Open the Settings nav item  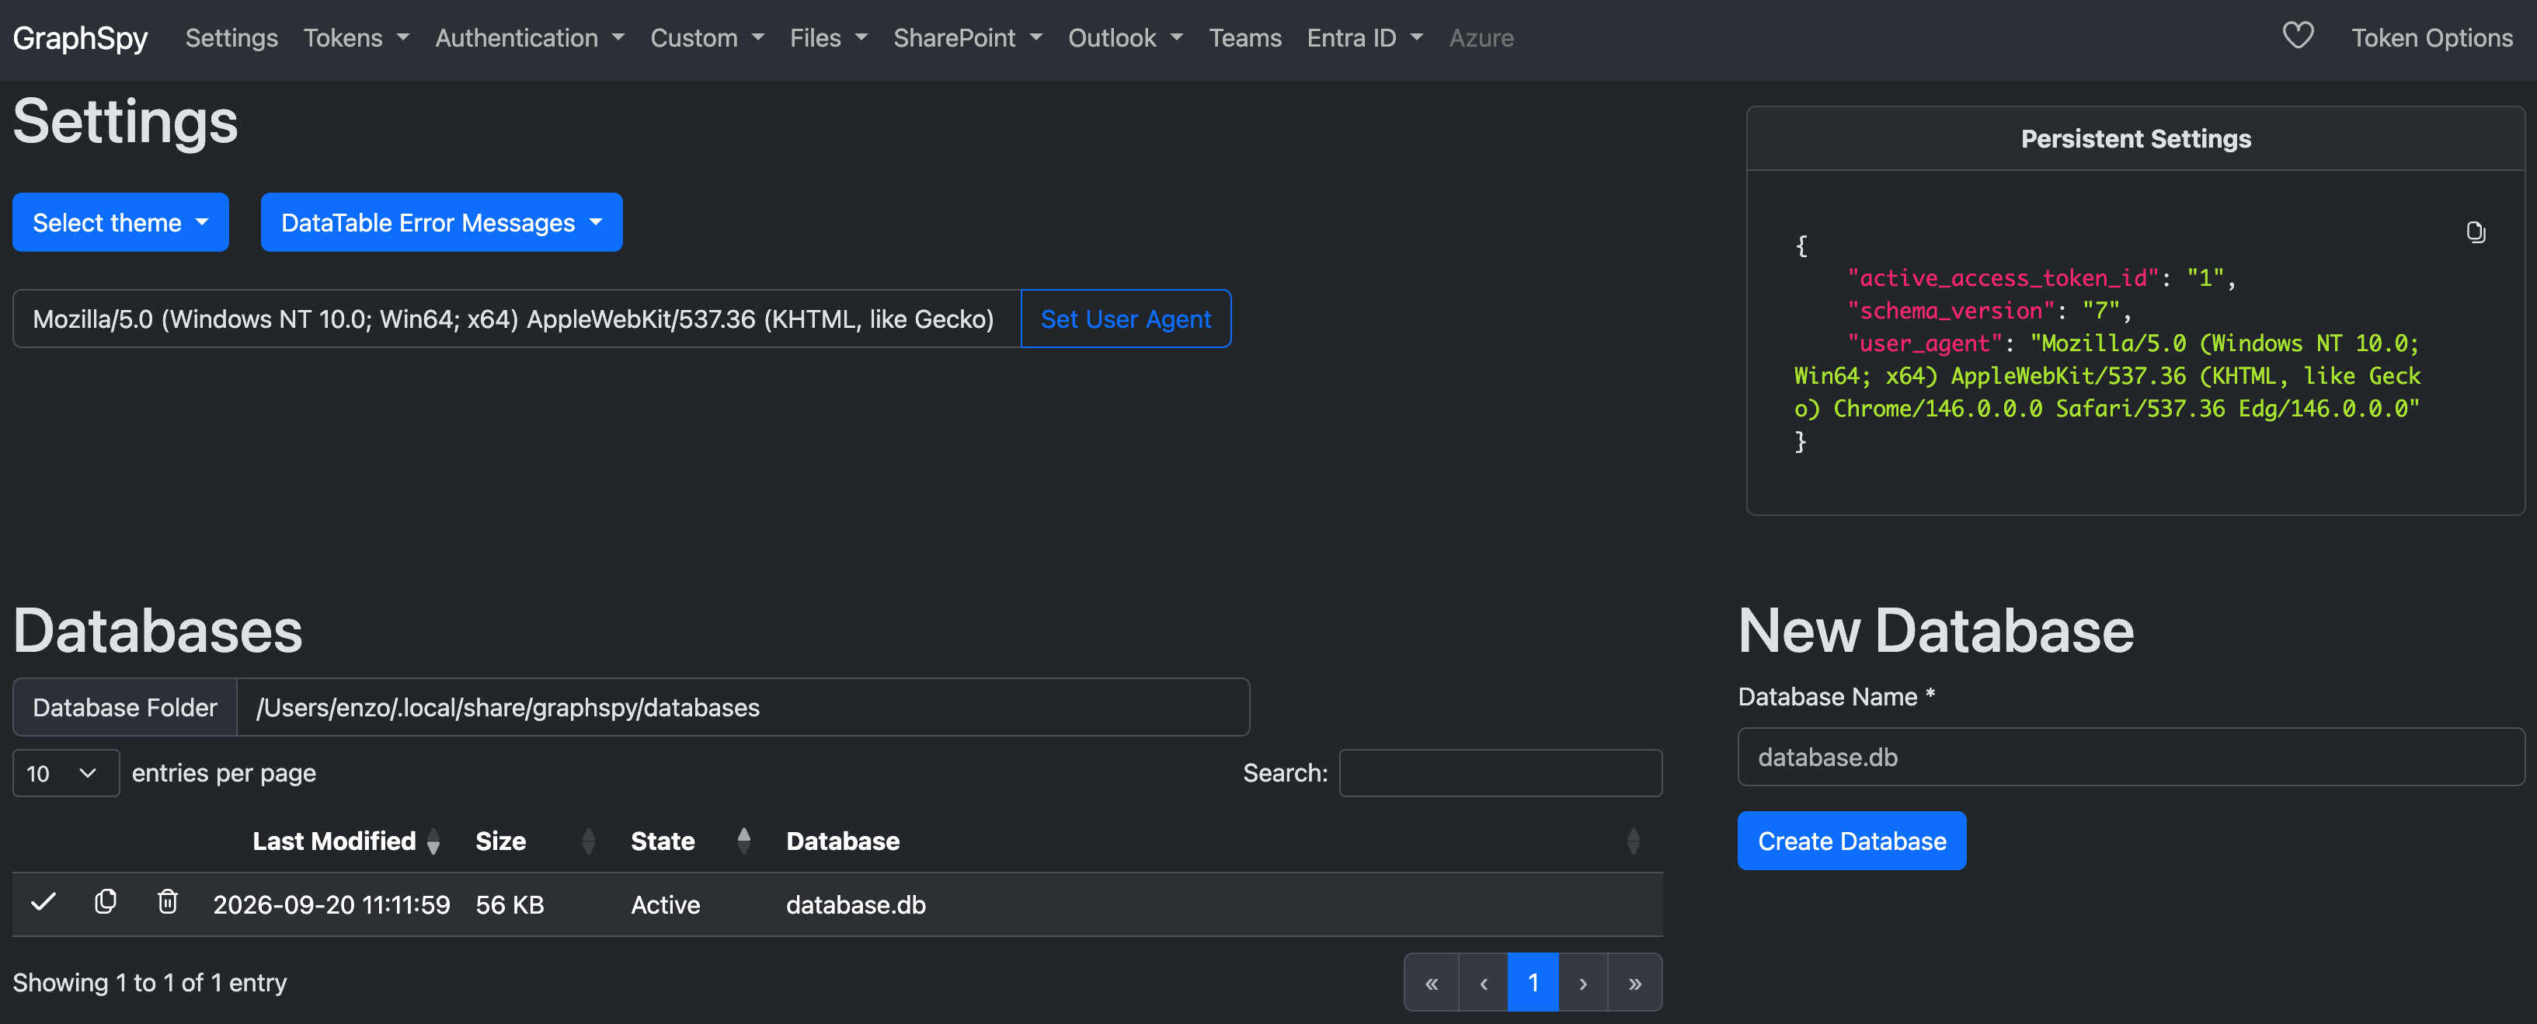click(x=231, y=37)
